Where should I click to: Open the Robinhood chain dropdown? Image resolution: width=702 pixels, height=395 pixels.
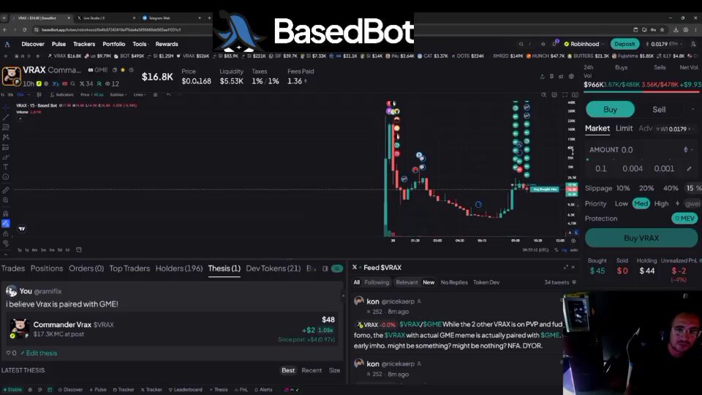click(x=584, y=44)
